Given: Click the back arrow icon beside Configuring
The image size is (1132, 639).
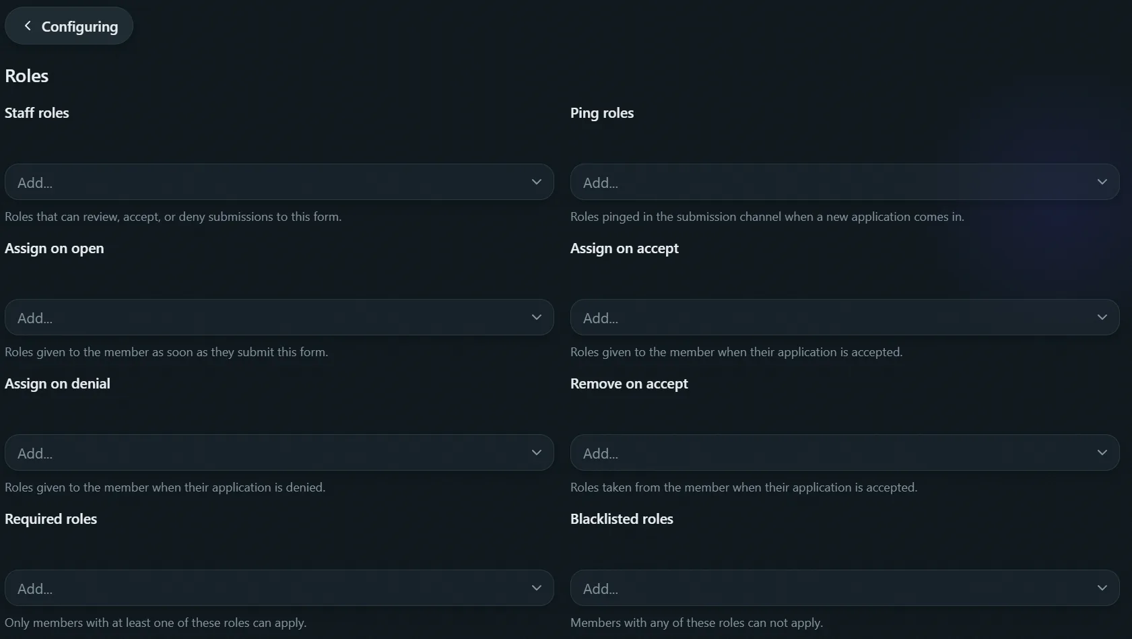Looking at the screenshot, I should click(x=28, y=26).
